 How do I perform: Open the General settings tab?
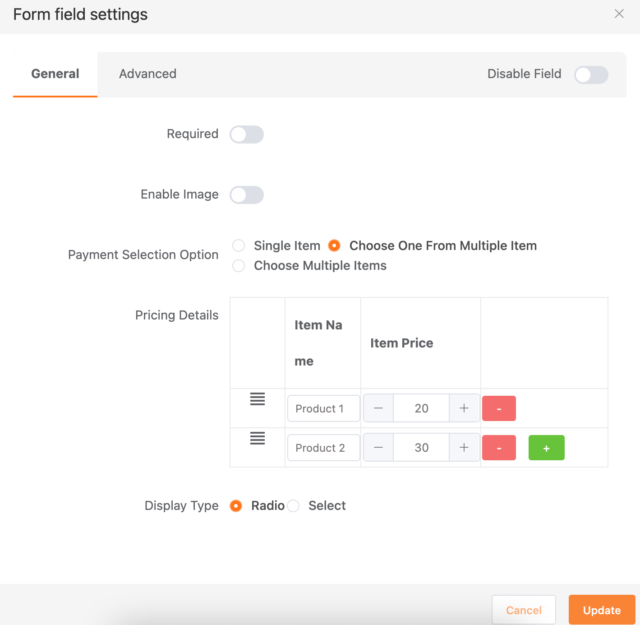coord(55,74)
